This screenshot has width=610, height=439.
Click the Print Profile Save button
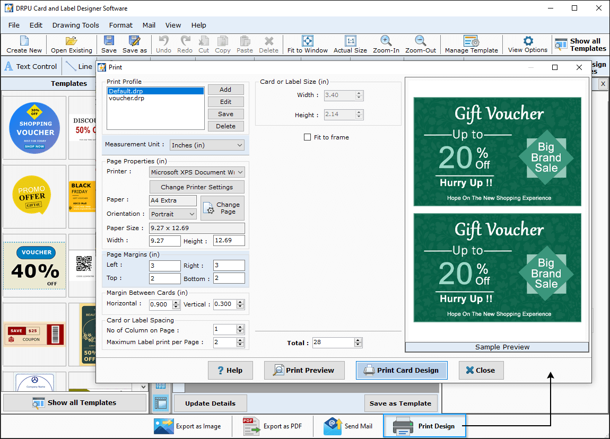[225, 114]
